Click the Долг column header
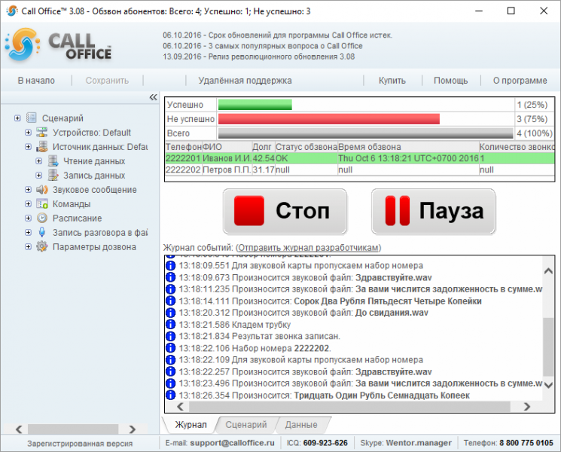The image size is (561, 452). pyautogui.click(x=264, y=147)
